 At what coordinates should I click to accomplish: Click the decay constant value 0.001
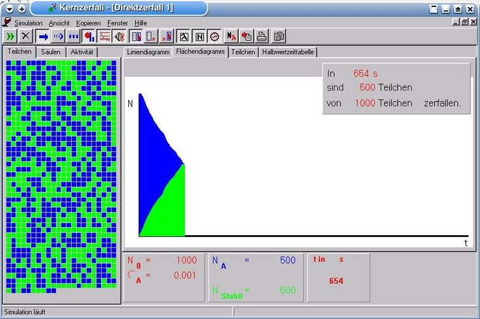[x=185, y=275]
